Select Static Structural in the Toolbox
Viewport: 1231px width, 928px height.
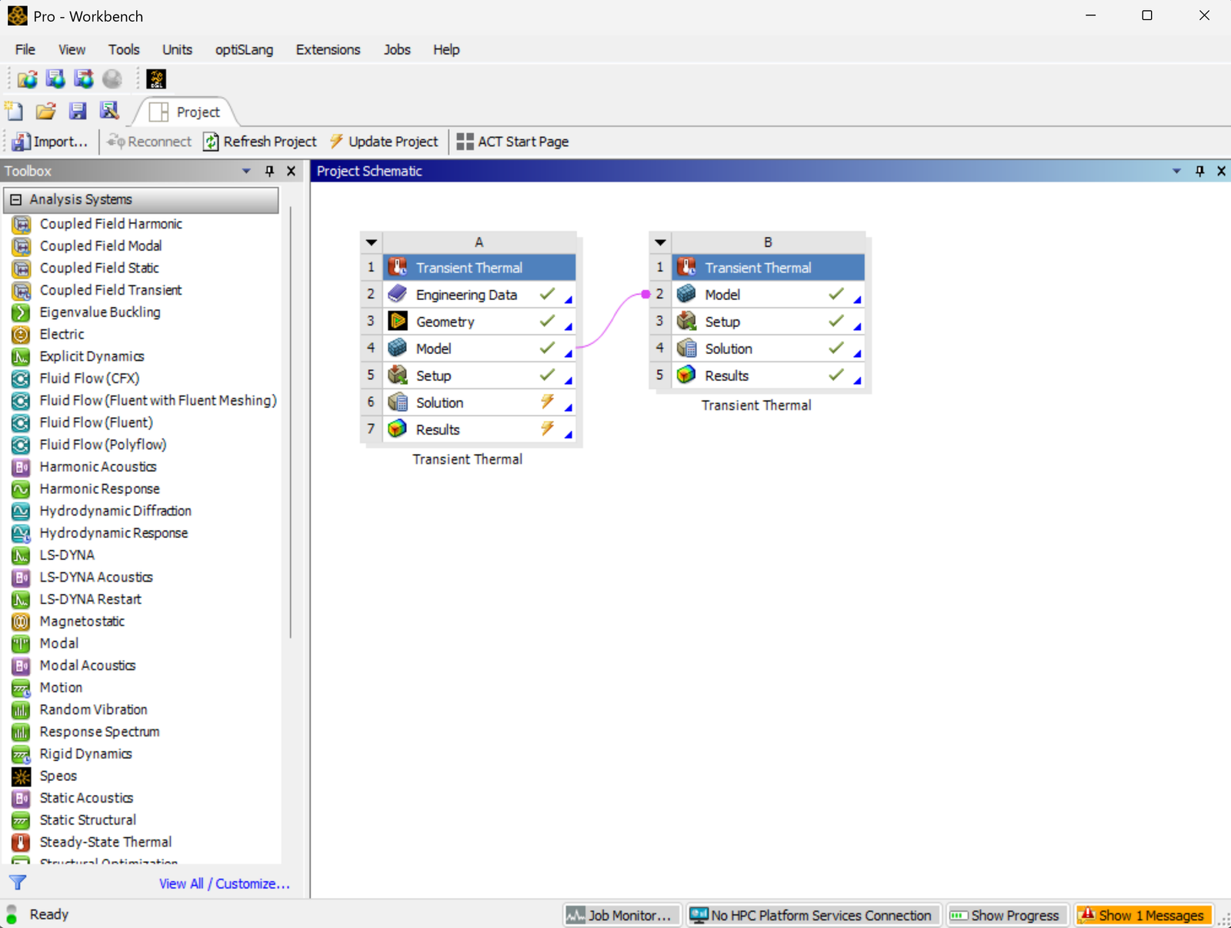coord(88,820)
